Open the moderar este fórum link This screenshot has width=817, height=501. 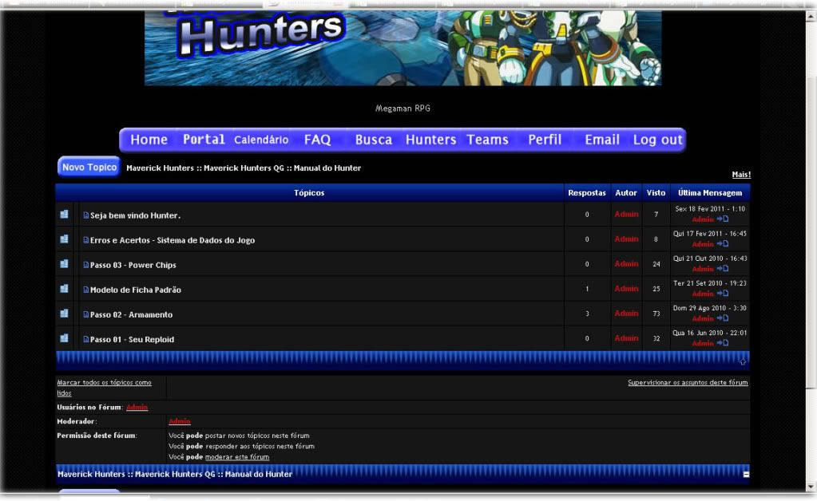(237, 457)
